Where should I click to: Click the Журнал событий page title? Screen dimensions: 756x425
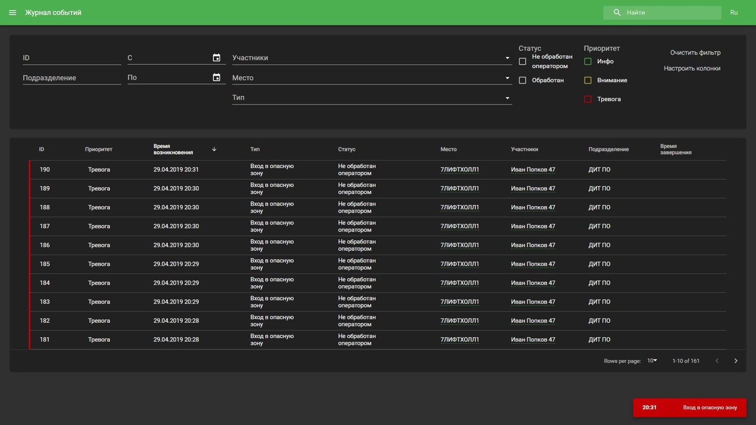pyautogui.click(x=53, y=13)
